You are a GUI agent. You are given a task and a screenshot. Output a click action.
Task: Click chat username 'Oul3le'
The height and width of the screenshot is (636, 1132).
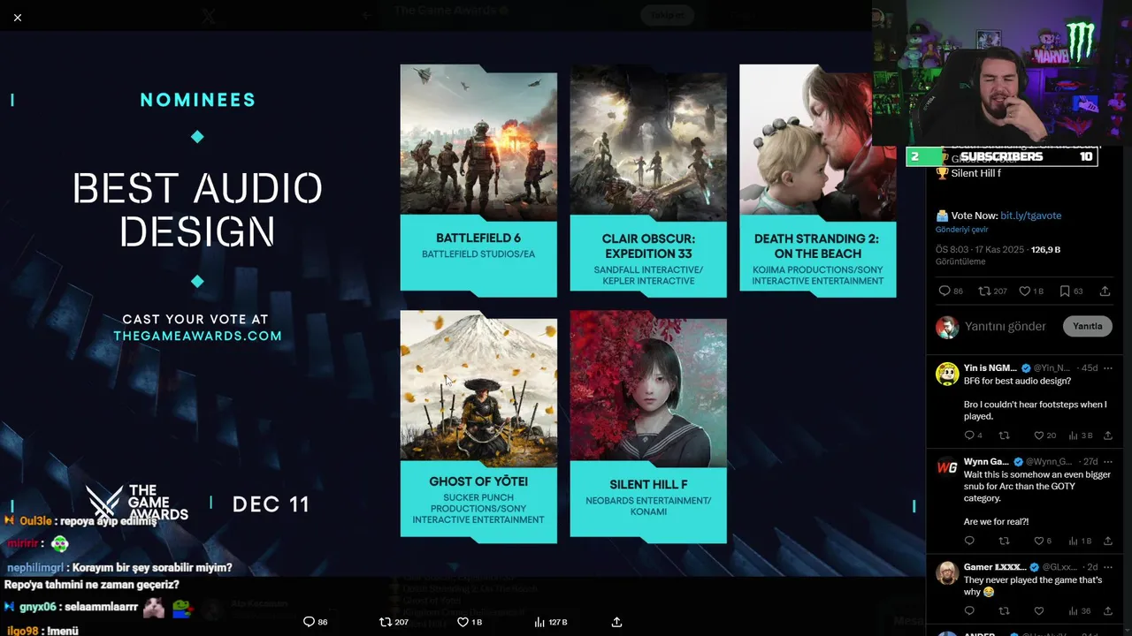coord(34,521)
